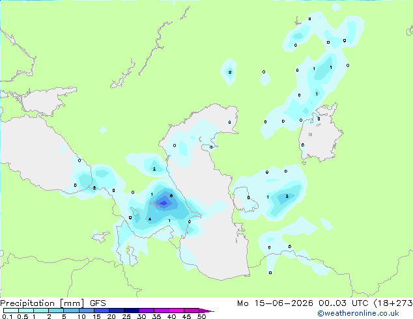The image size is (413, 319).
Task: Click the legend label 20
Action: pos(111,316)
